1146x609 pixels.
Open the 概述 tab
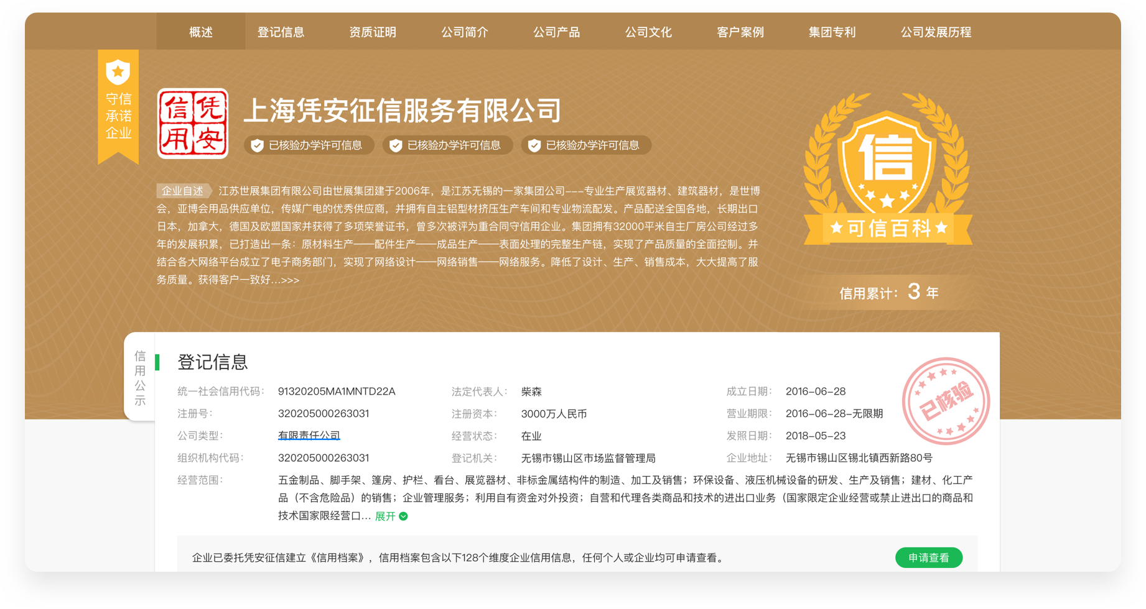(x=200, y=32)
